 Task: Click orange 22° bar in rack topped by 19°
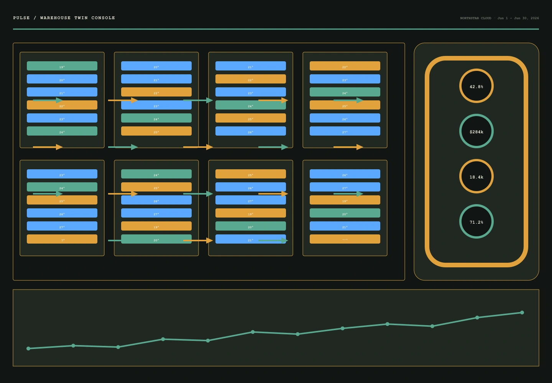coord(62,105)
